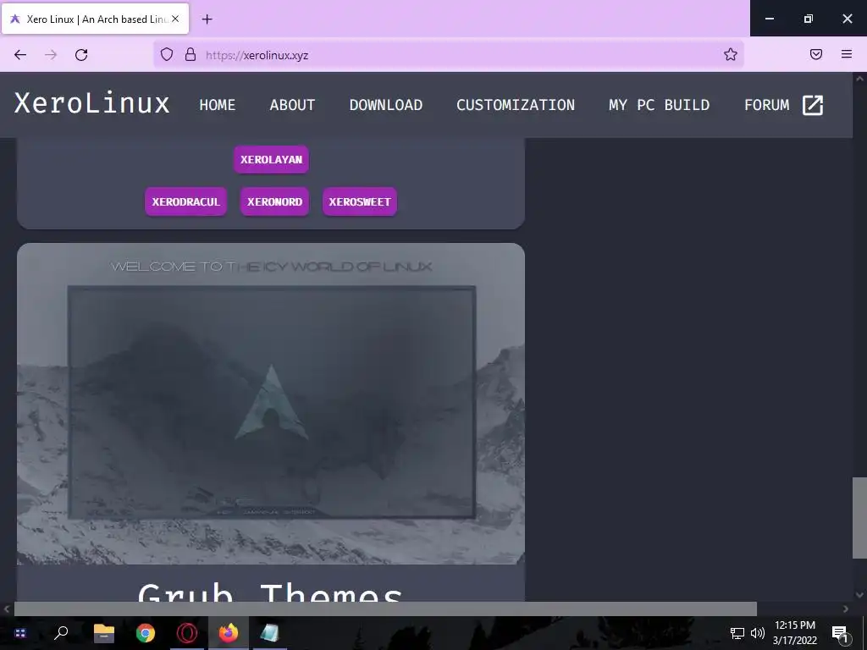Restore down the Firefox window
The height and width of the screenshot is (650, 867).
(x=809, y=19)
